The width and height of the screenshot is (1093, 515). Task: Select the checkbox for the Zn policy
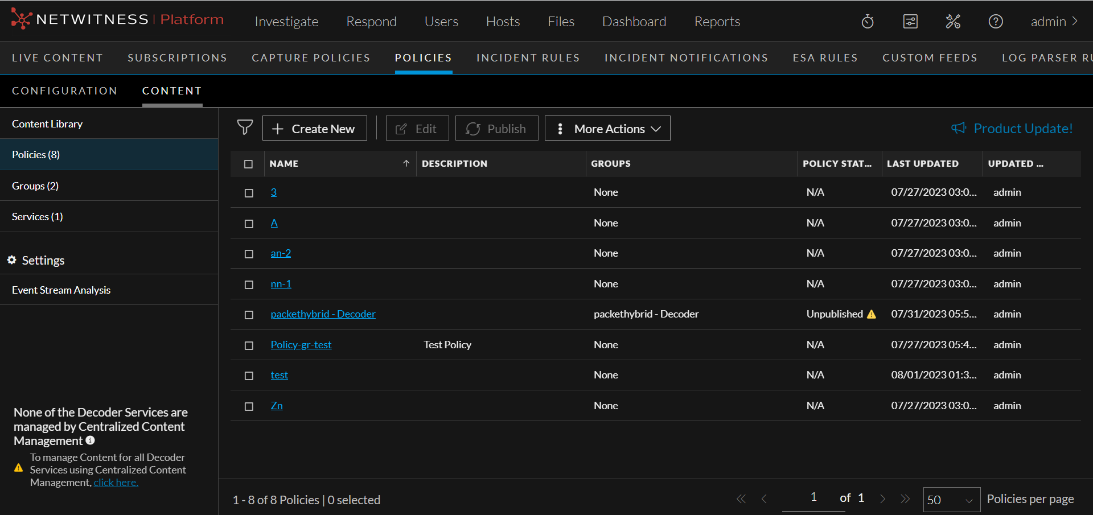click(249, 406)
